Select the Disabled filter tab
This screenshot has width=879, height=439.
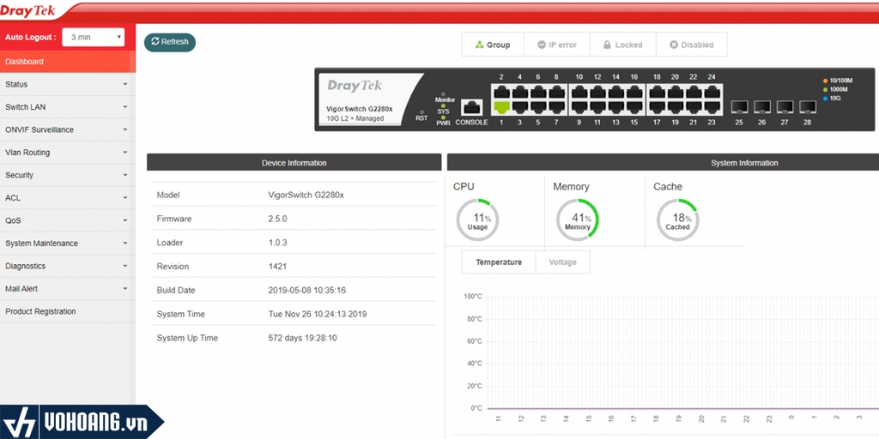[x=691, y=45]
